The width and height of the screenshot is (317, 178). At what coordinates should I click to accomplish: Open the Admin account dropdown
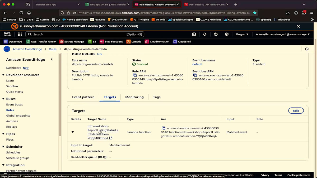[x=283, y=34]
